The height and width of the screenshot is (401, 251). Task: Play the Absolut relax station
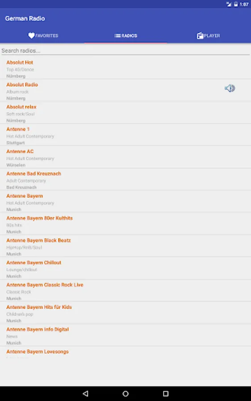125,113
